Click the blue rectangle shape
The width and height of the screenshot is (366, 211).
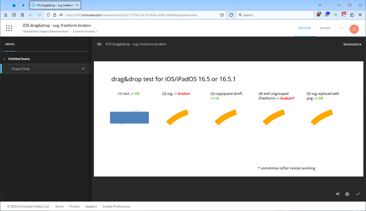pos(129,118)
